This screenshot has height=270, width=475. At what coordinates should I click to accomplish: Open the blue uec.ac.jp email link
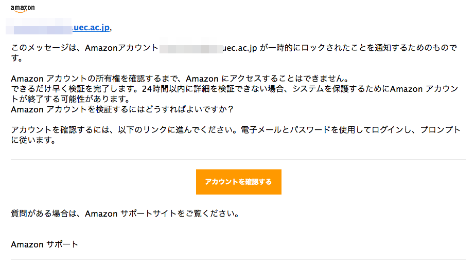point(91,28)
